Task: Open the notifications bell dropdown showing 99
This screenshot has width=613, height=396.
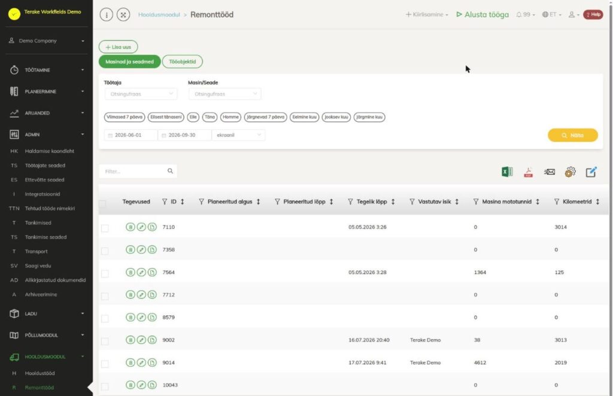Action: click(526, 14)
